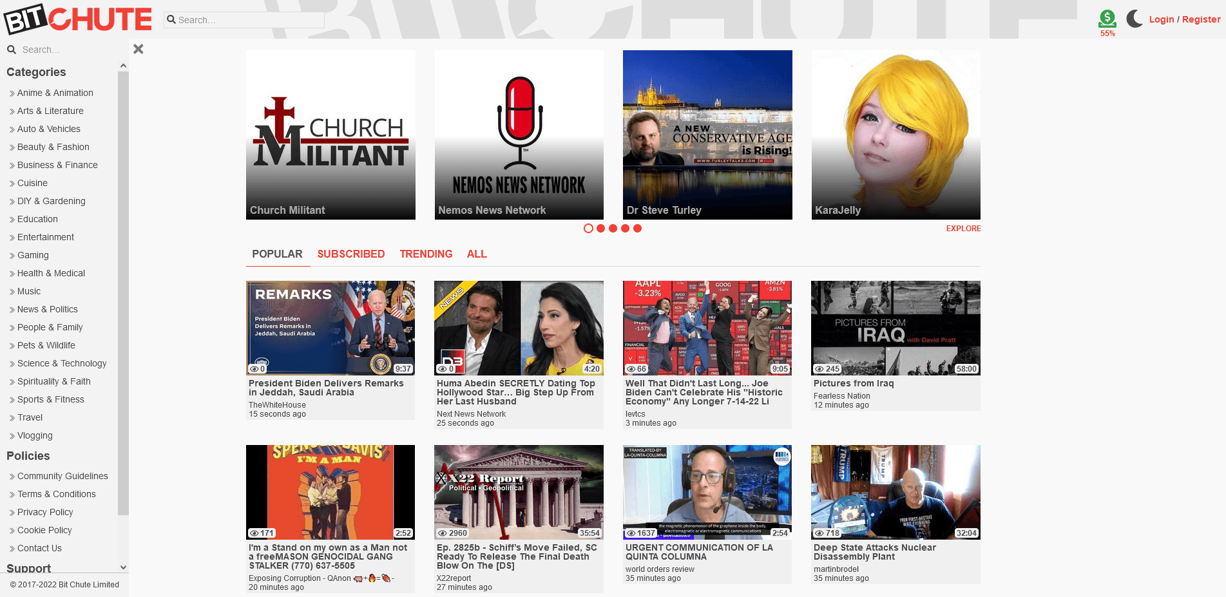The image size is (1226, 597).
Task: Switch to the Trending tab
Action: (426, 254)
